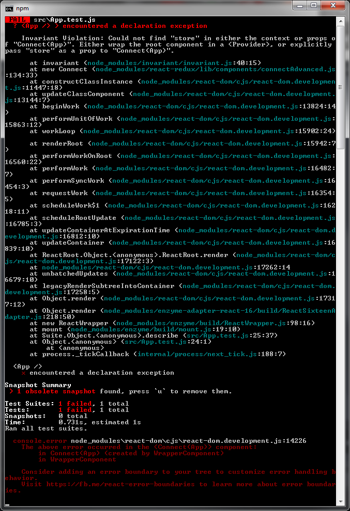The width and height of the screenshot is (350, 511).
Task: Click the '1 obsolete snapshot' text
Action: pos(56,391)
